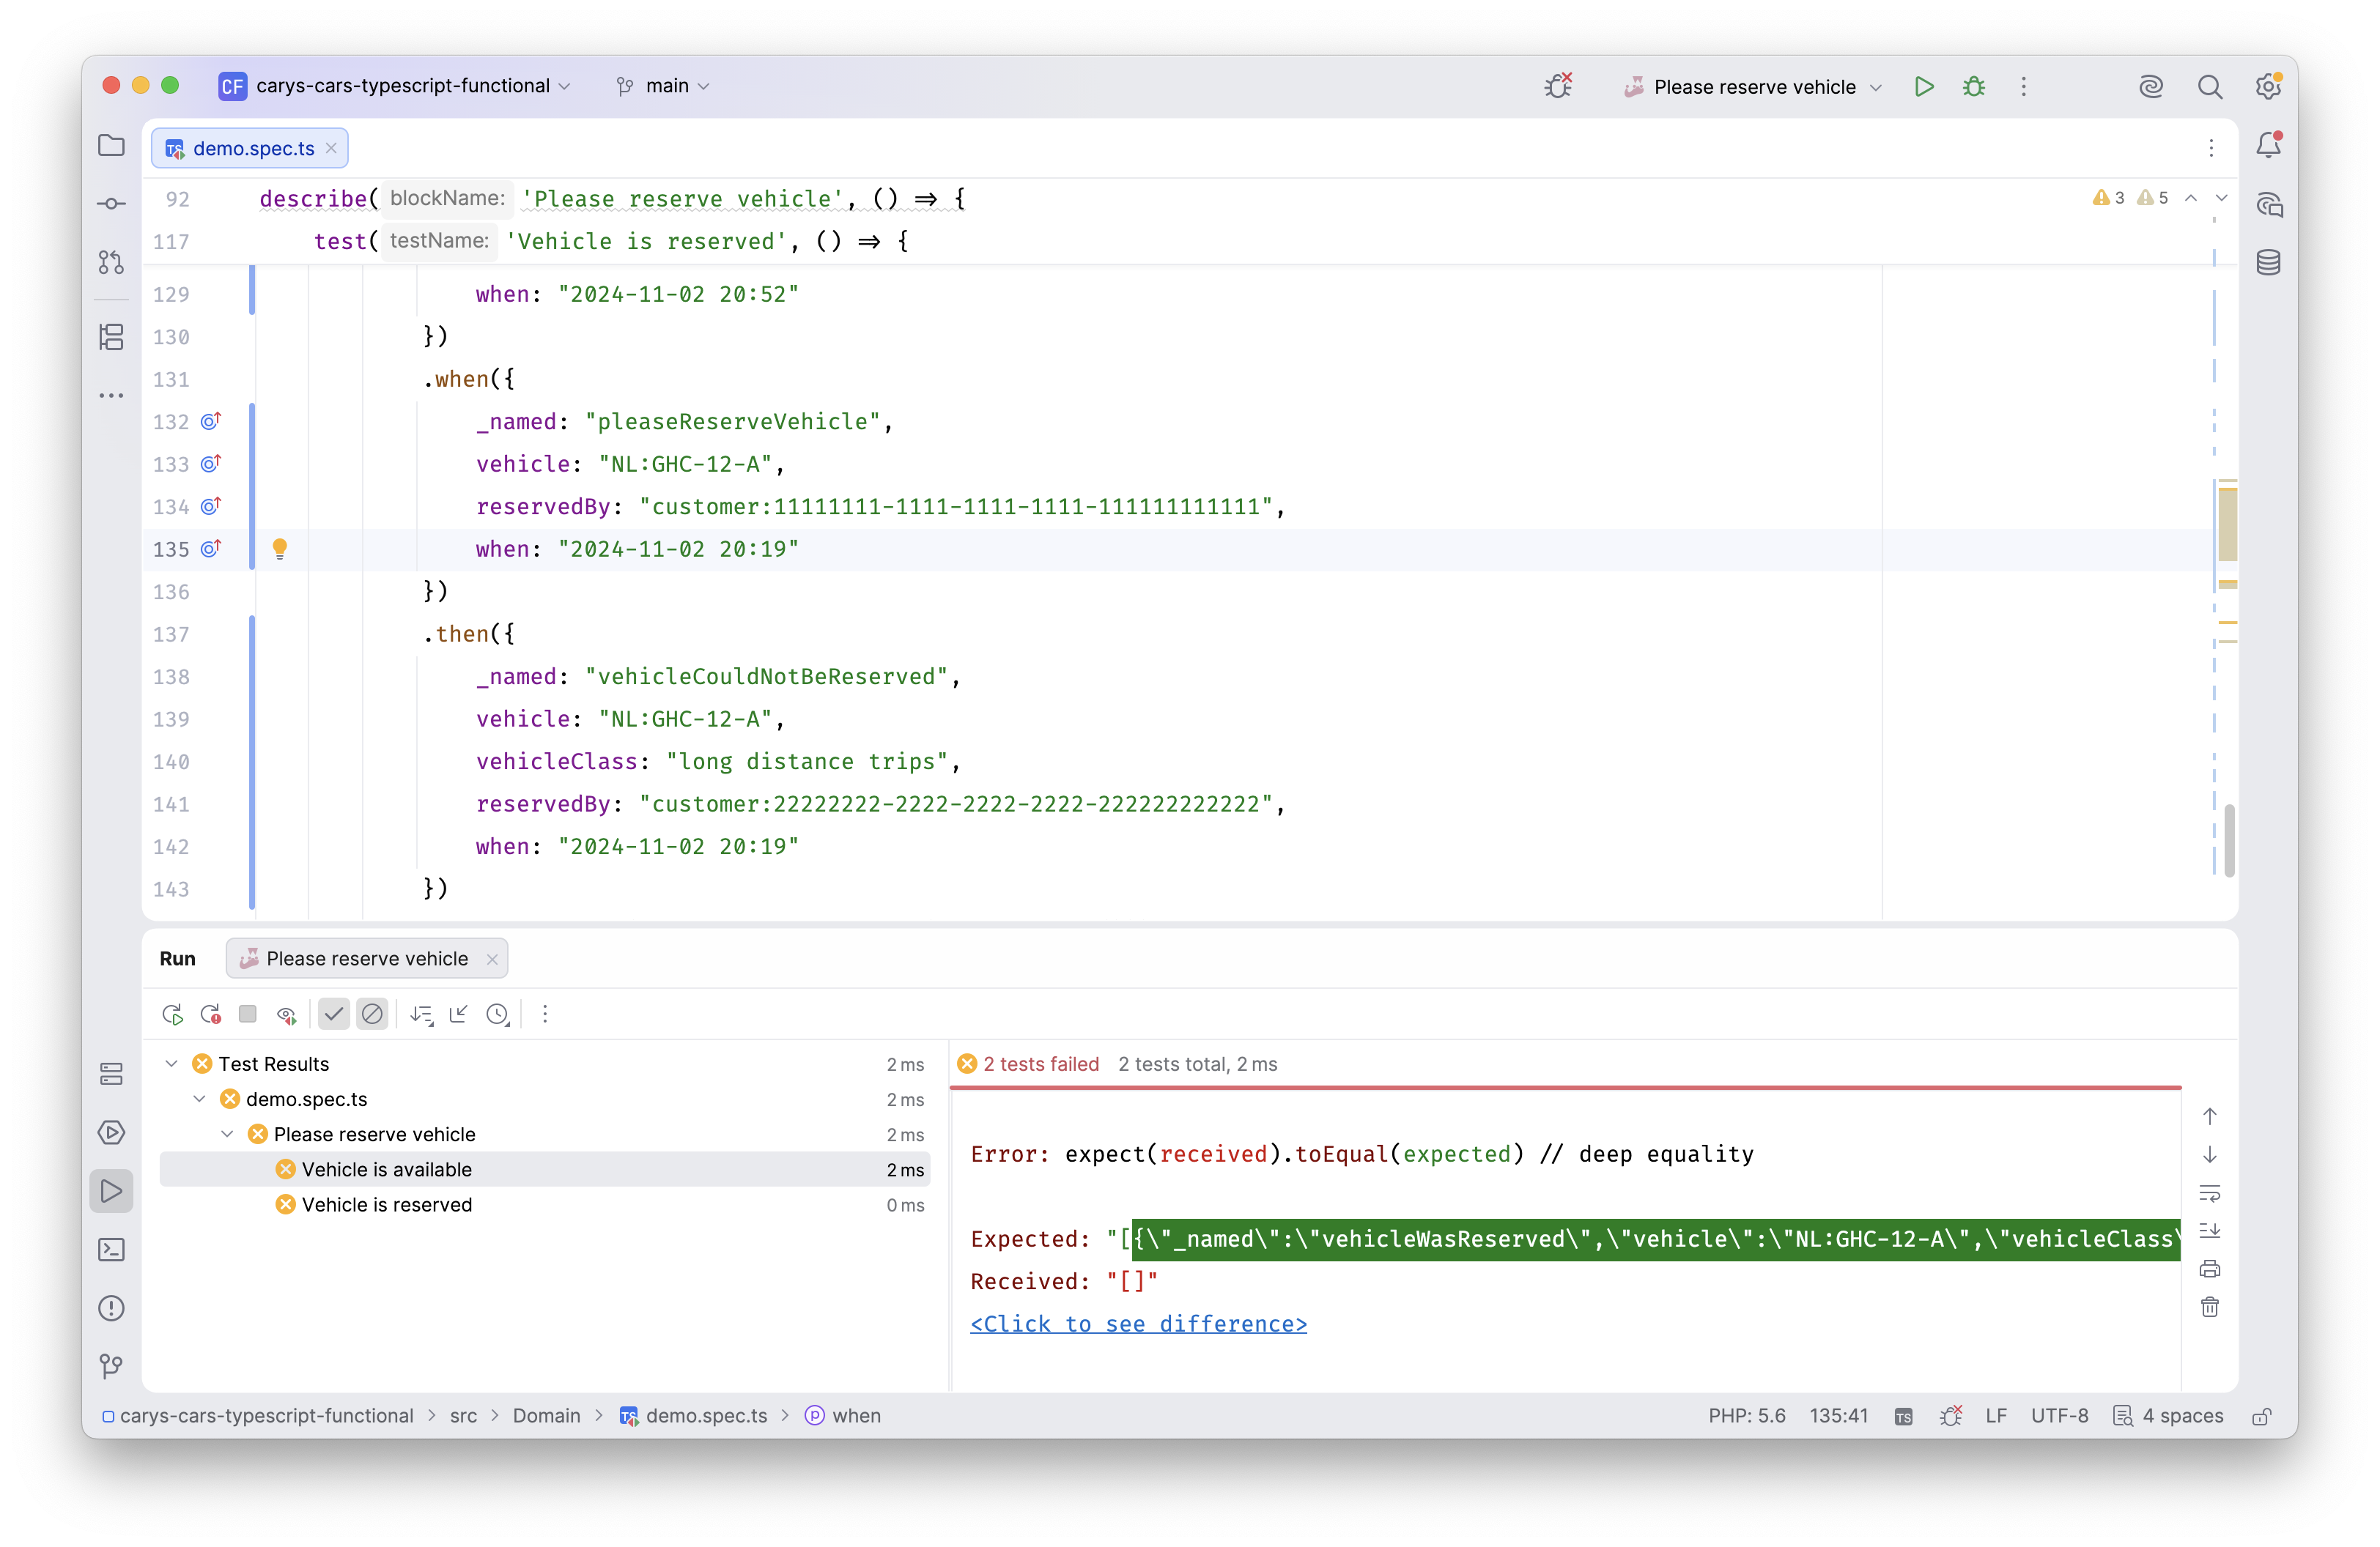Open project dropdown carys-cars-typescript-functional
Viewport: 2380px width, 1547px height.
[x=396, y=86]
